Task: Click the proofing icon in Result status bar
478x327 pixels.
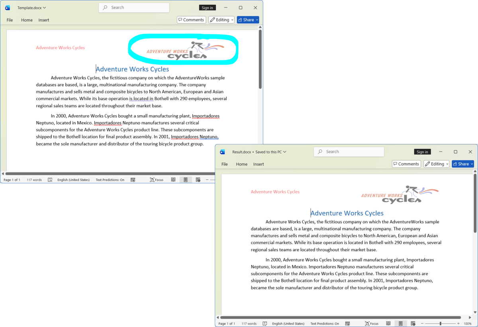Action: pyautogui.click(x=264, y=323)
